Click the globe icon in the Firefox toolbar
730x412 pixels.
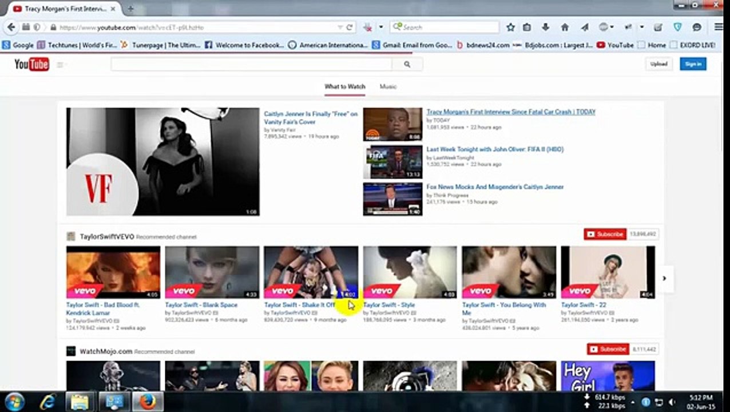pyautogui.click(x=603, y=27)
